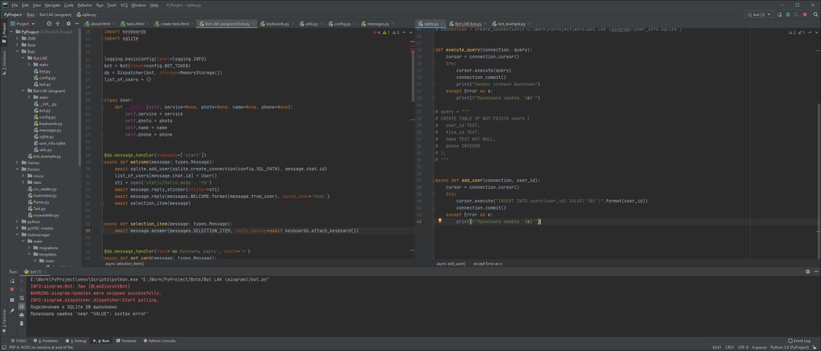The height and width of the screenshot is (351, 821).
Task: Open the bot (1) run configuration dropdown
Action: 759,14
